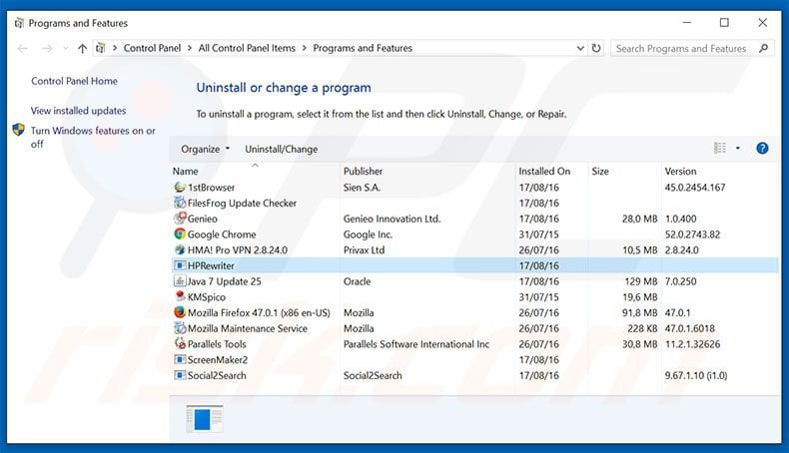The width and height of the screenshot is (789, 453).
Task: Click publisher Privax Ltd cell
Action: [x=364, y=249]
